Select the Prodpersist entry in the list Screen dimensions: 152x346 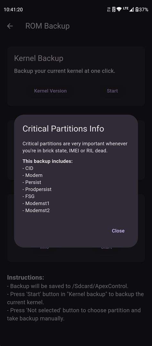37,189
